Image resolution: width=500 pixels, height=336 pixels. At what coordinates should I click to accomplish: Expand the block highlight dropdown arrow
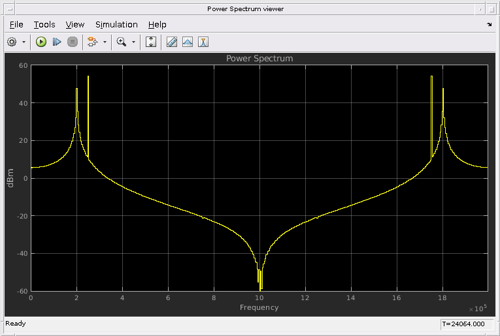tap(105, 42)
